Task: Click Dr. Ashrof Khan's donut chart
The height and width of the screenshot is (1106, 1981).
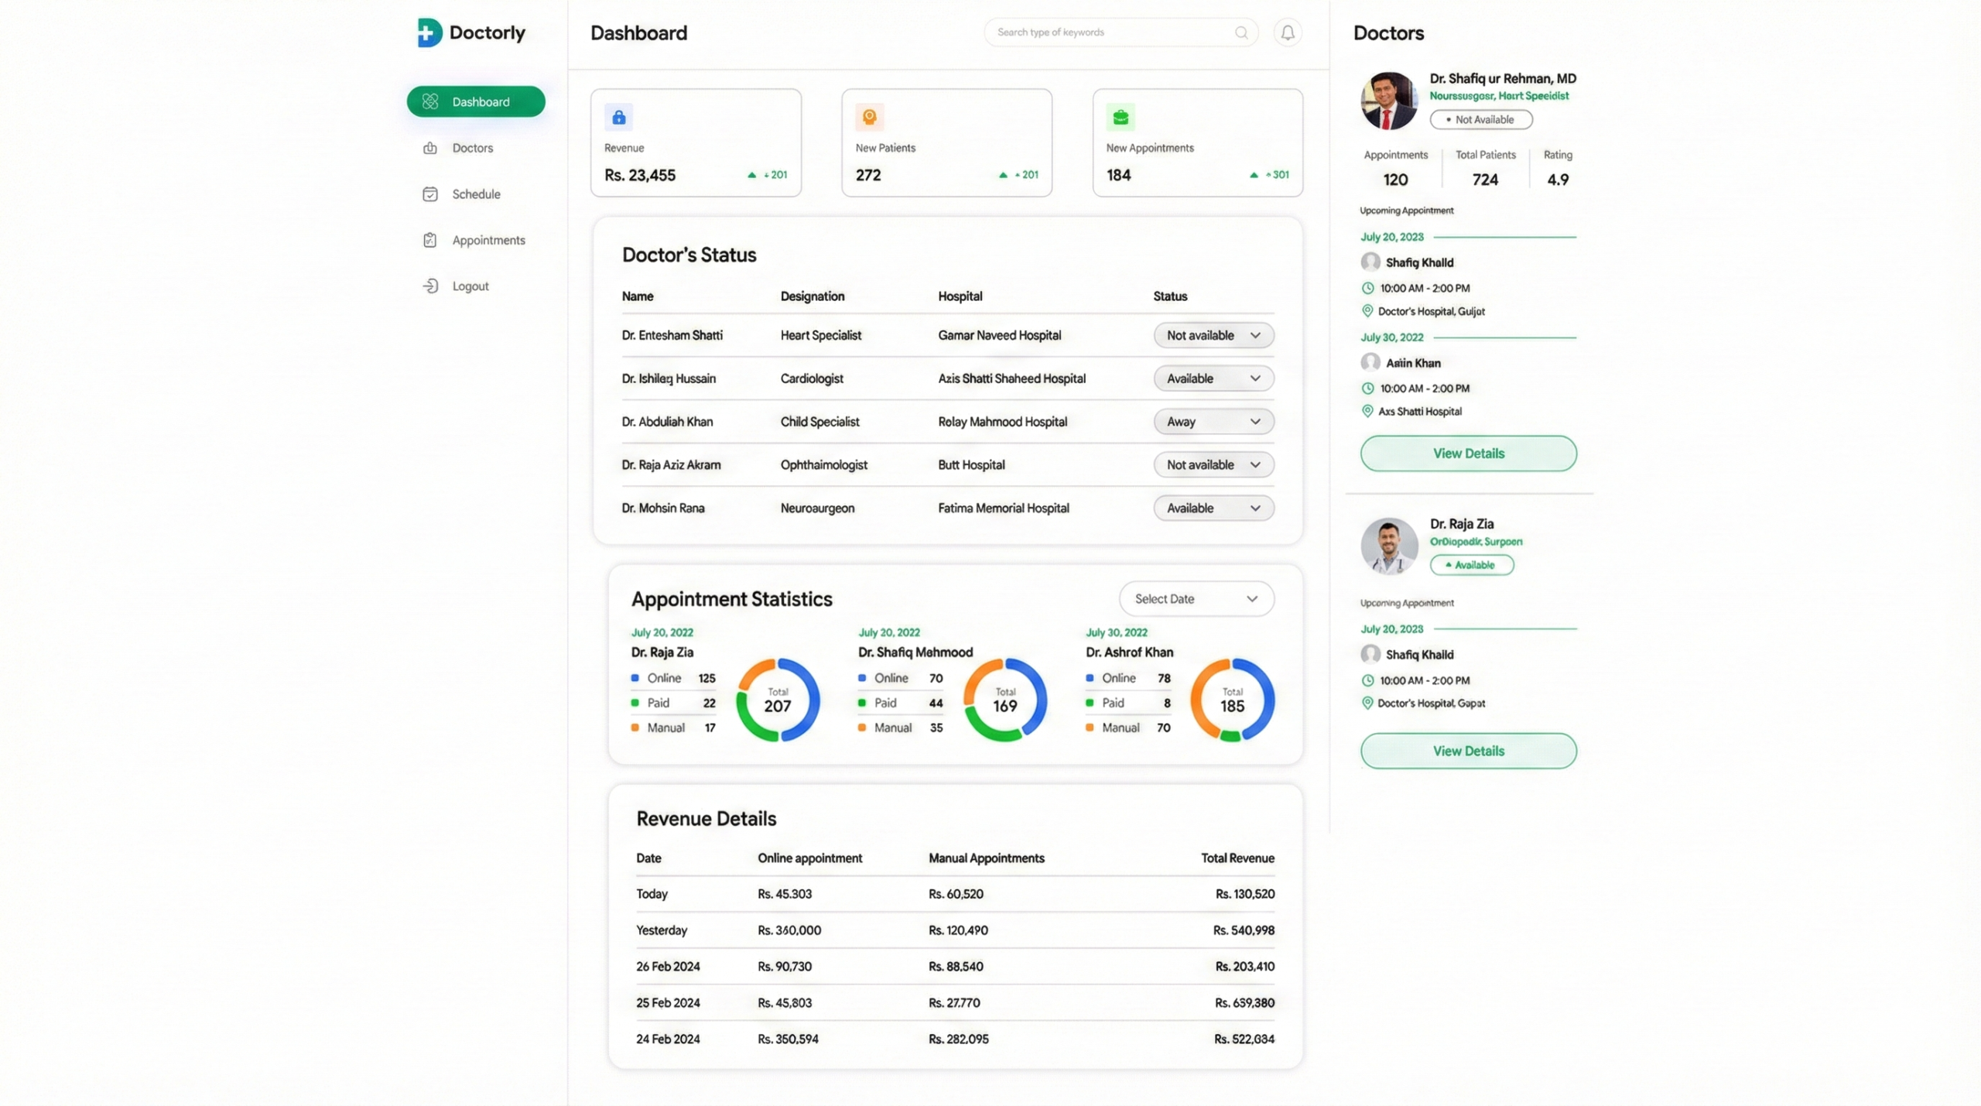Action: [x=1232, y=700]
